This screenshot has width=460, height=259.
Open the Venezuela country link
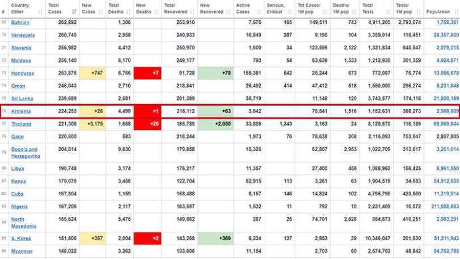23,35
